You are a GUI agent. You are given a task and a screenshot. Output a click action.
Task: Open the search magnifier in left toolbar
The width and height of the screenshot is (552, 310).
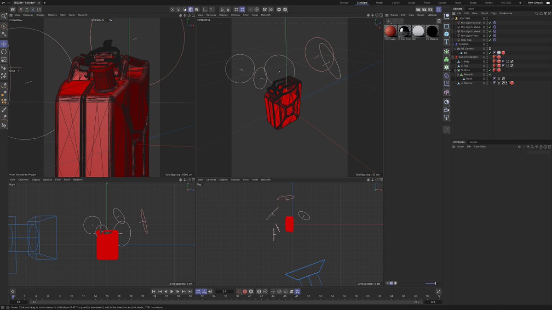pos(4,16)
